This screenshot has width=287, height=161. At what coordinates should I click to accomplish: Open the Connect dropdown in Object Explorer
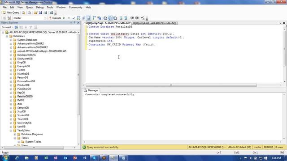(7, 27)
